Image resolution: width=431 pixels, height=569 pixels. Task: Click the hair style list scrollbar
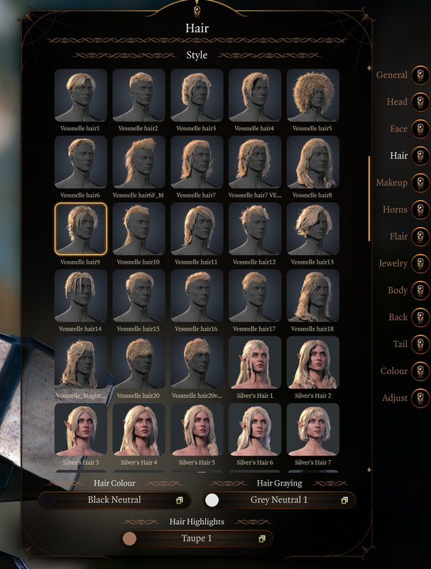(x=369, y=198)
